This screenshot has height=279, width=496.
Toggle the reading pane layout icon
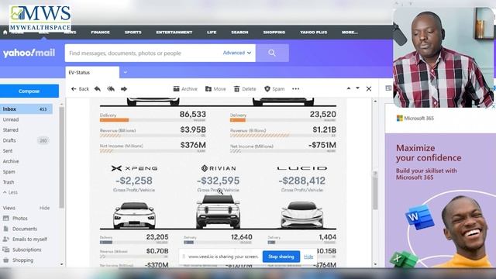388,88
